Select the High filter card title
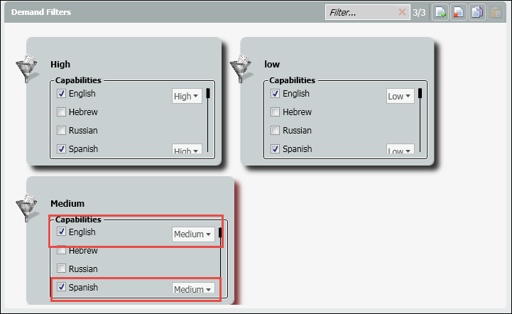This screenshot has width=512, height=314. pos(60,65)
